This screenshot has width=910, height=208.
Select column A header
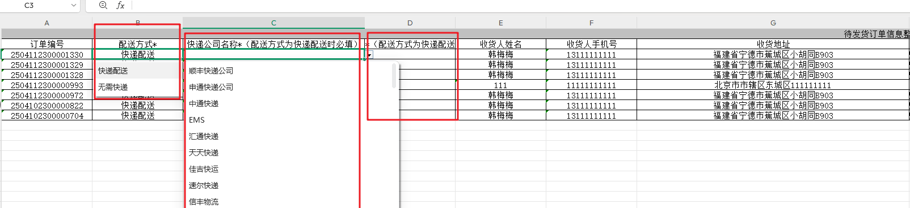pyautogui.click(x=47, y=23)
